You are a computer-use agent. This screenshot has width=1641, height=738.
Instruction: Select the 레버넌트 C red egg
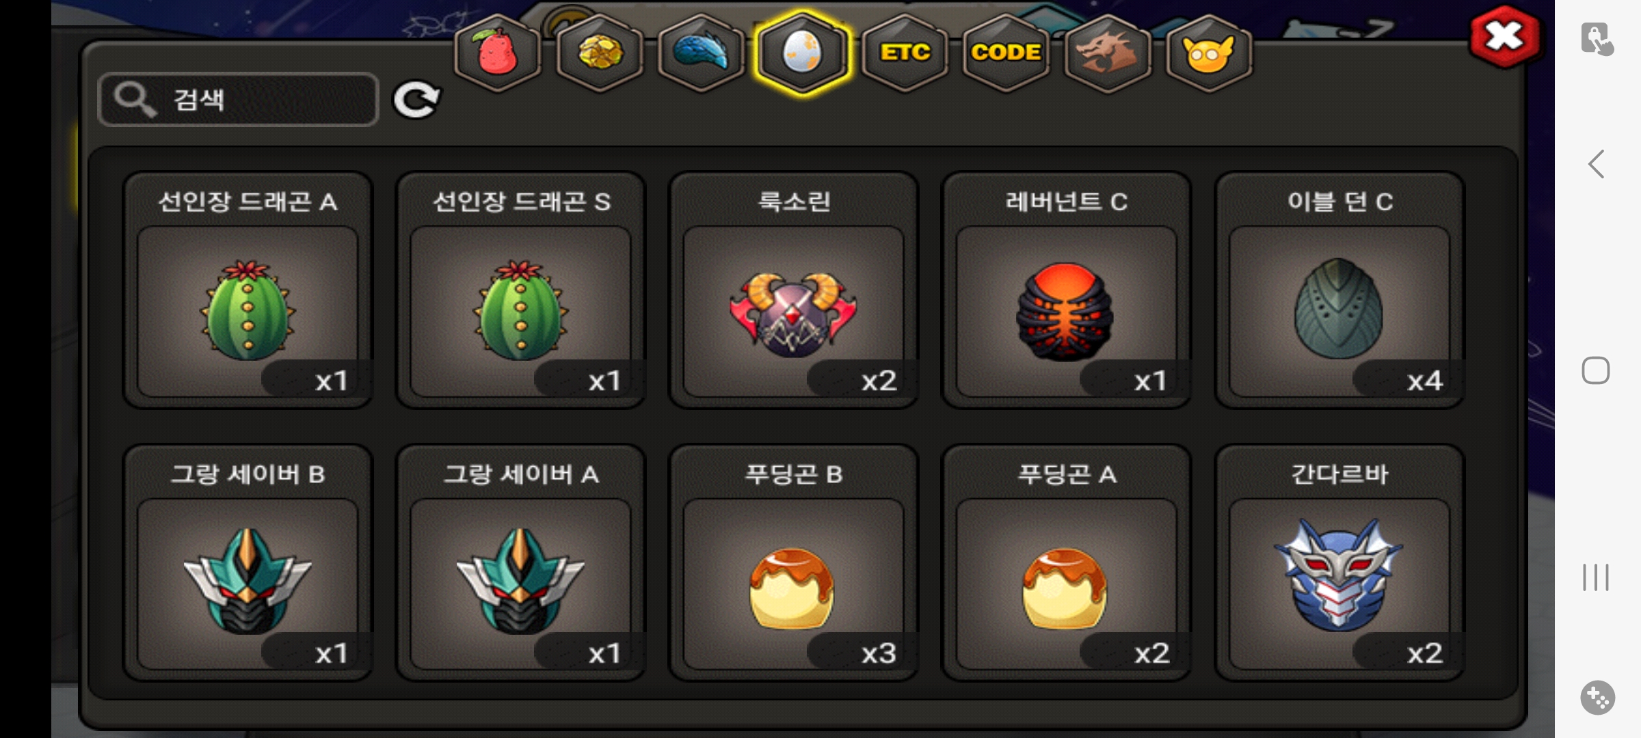pos(1066,290)
